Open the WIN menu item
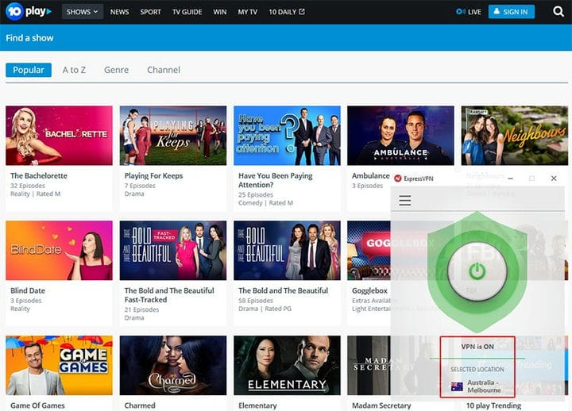The height and width of the screenshot is (411, 572). 219,12
